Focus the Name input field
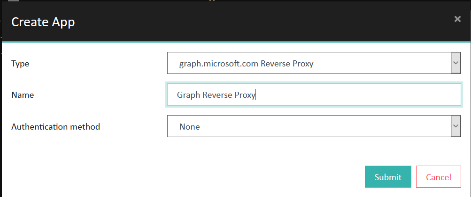 (x=314, y=95)
